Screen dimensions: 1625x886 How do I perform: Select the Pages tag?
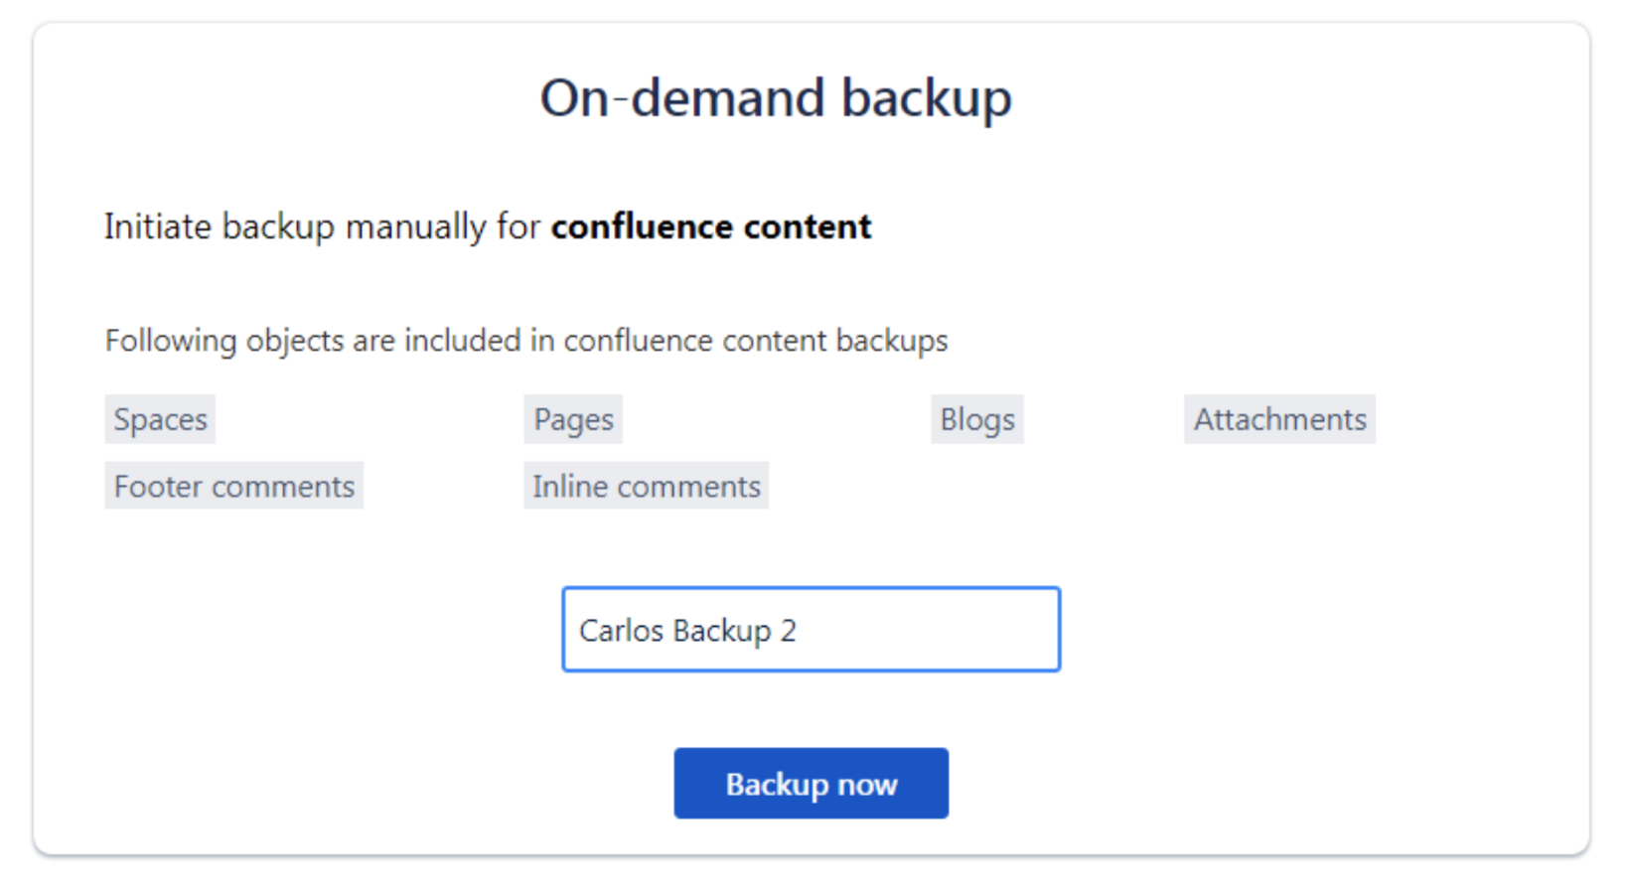point(573,419)
